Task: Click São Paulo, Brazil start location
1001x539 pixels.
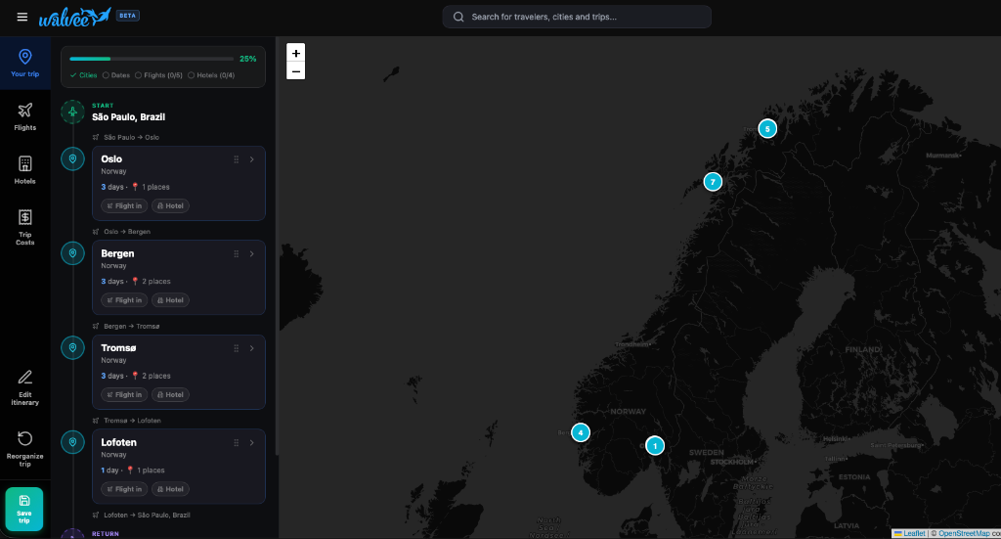Action: pos(128,116)
